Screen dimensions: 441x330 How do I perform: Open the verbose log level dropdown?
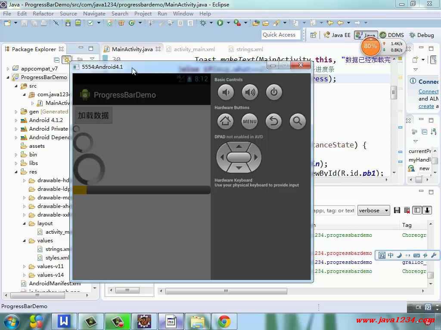point(373,211)
